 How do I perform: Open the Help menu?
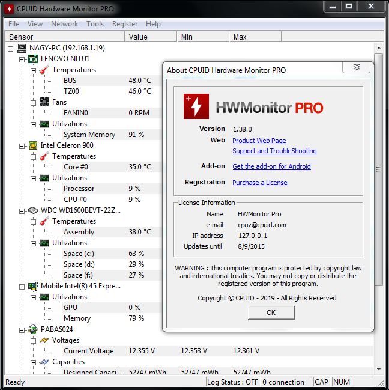(x=153, y=24)
